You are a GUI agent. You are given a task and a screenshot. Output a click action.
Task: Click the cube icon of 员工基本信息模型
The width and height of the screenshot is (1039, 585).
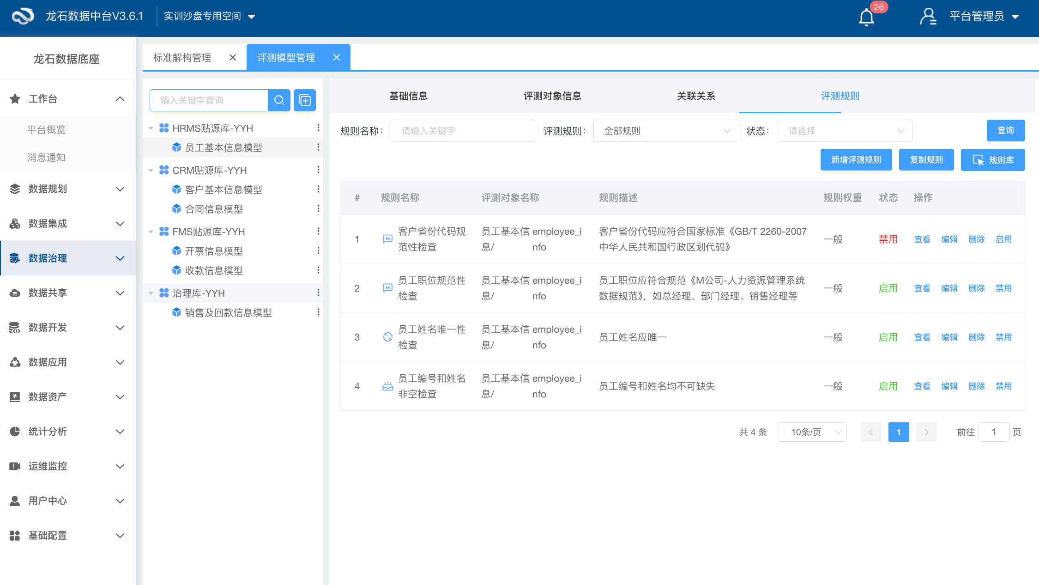point(177,147)
